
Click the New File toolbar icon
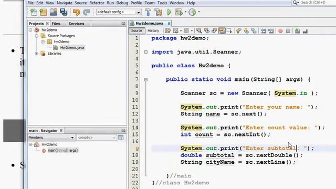click(34, 12)
